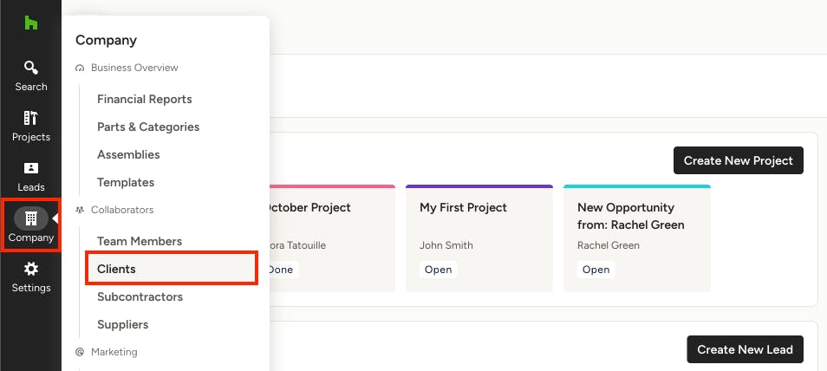This screenshot has height=371, width=827.
Task: Go to Suppliers menu entry
Action: point(122,325)
